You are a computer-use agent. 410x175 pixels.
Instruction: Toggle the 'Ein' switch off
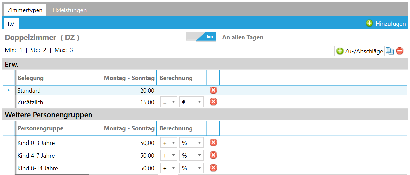(201, 37)
